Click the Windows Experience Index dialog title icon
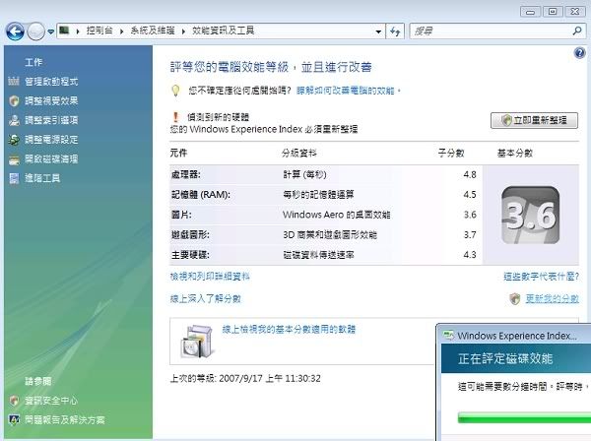 click(448, 335)
